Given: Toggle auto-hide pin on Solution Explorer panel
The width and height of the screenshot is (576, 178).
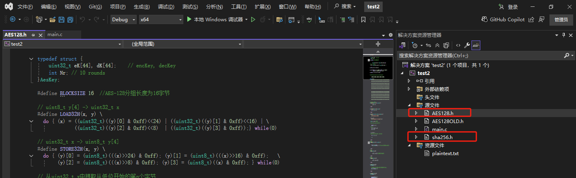Looking at the screenshot, I should (564, 35).
